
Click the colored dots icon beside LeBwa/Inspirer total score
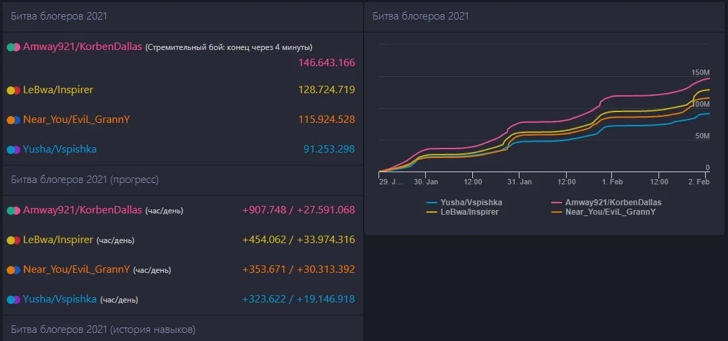(x=13, y=90)
